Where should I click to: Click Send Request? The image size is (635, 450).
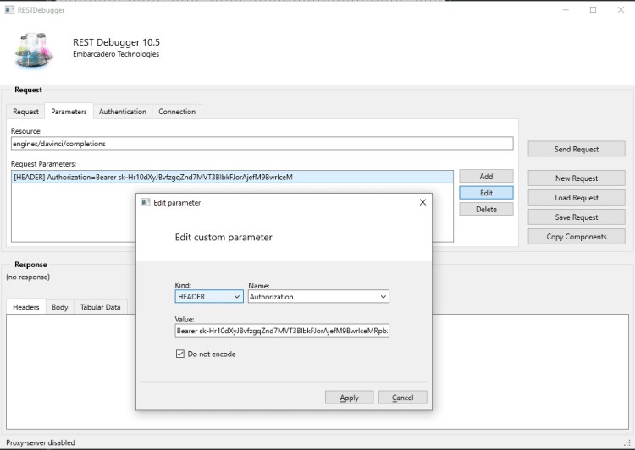point(577,149)
